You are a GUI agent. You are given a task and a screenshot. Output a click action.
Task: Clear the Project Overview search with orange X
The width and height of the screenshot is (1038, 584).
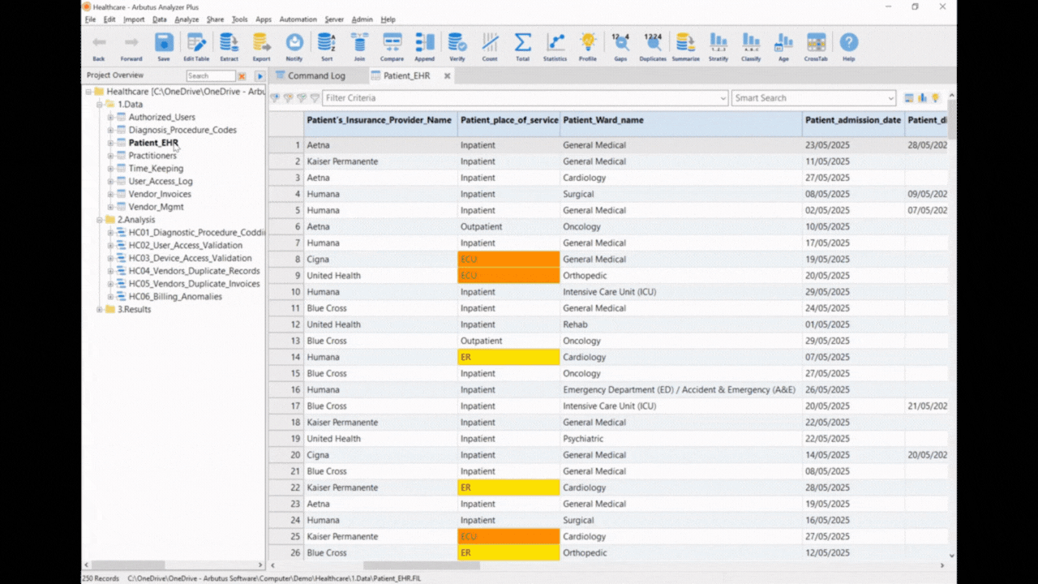click(x=242, y=76)
